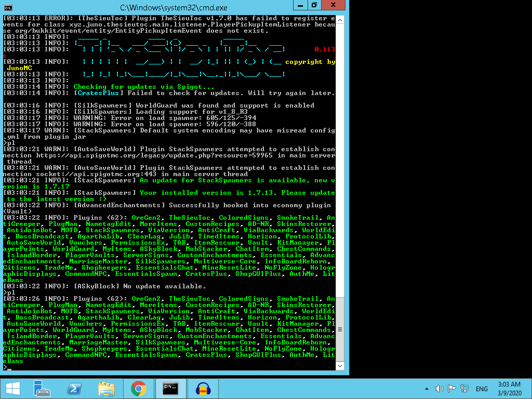Click the yellow 'copyright by' text
532x399 pixels.
[310, 62]
